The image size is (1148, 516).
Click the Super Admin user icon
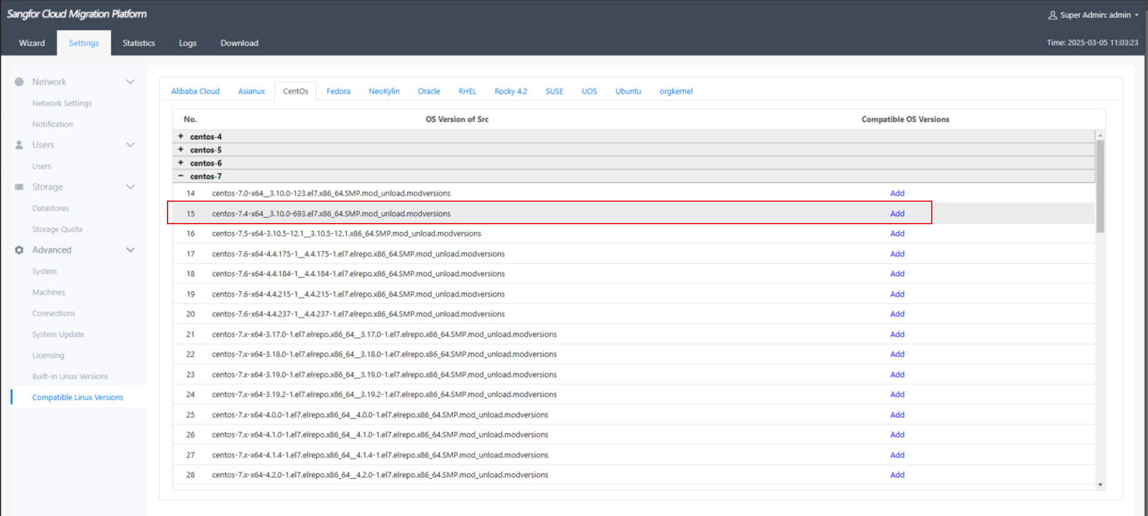1052,15
